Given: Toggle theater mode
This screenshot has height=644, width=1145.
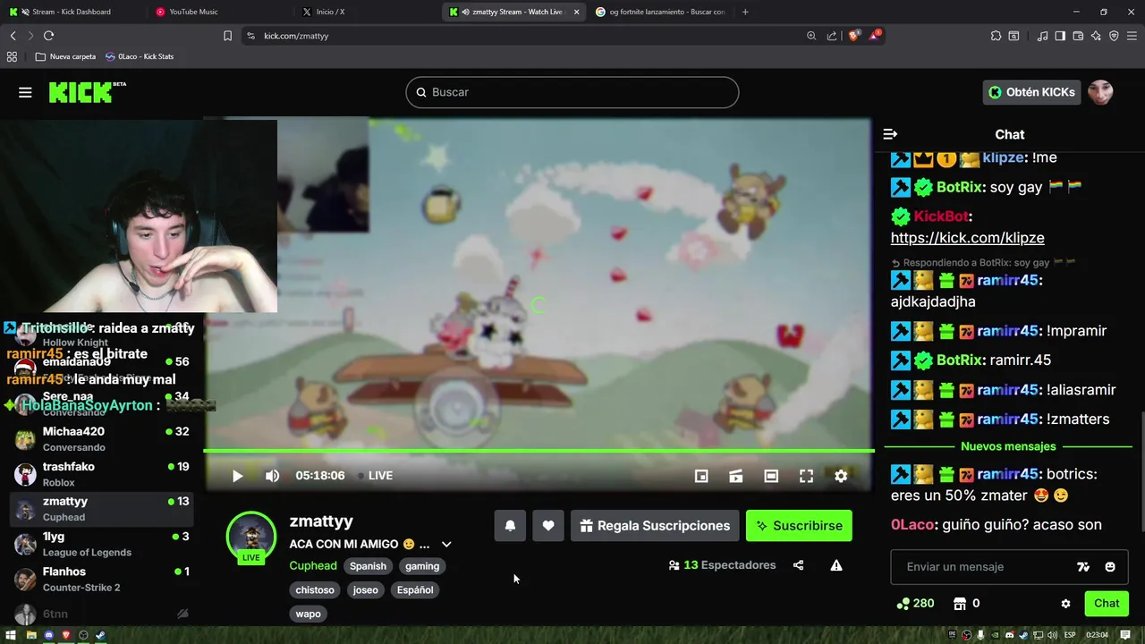Looking at the screenshot, I should [x=771, y=476].
